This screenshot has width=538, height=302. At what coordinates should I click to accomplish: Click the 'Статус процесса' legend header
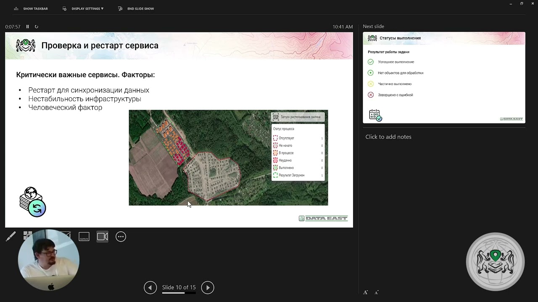[284, 129]
